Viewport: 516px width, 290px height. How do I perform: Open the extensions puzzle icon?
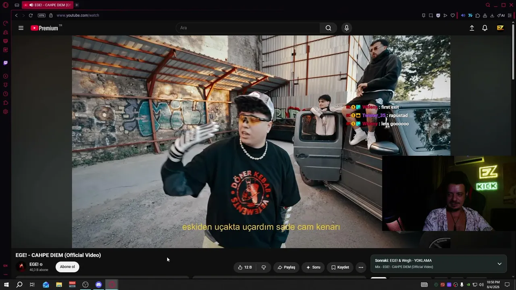[x=478, y=15]
